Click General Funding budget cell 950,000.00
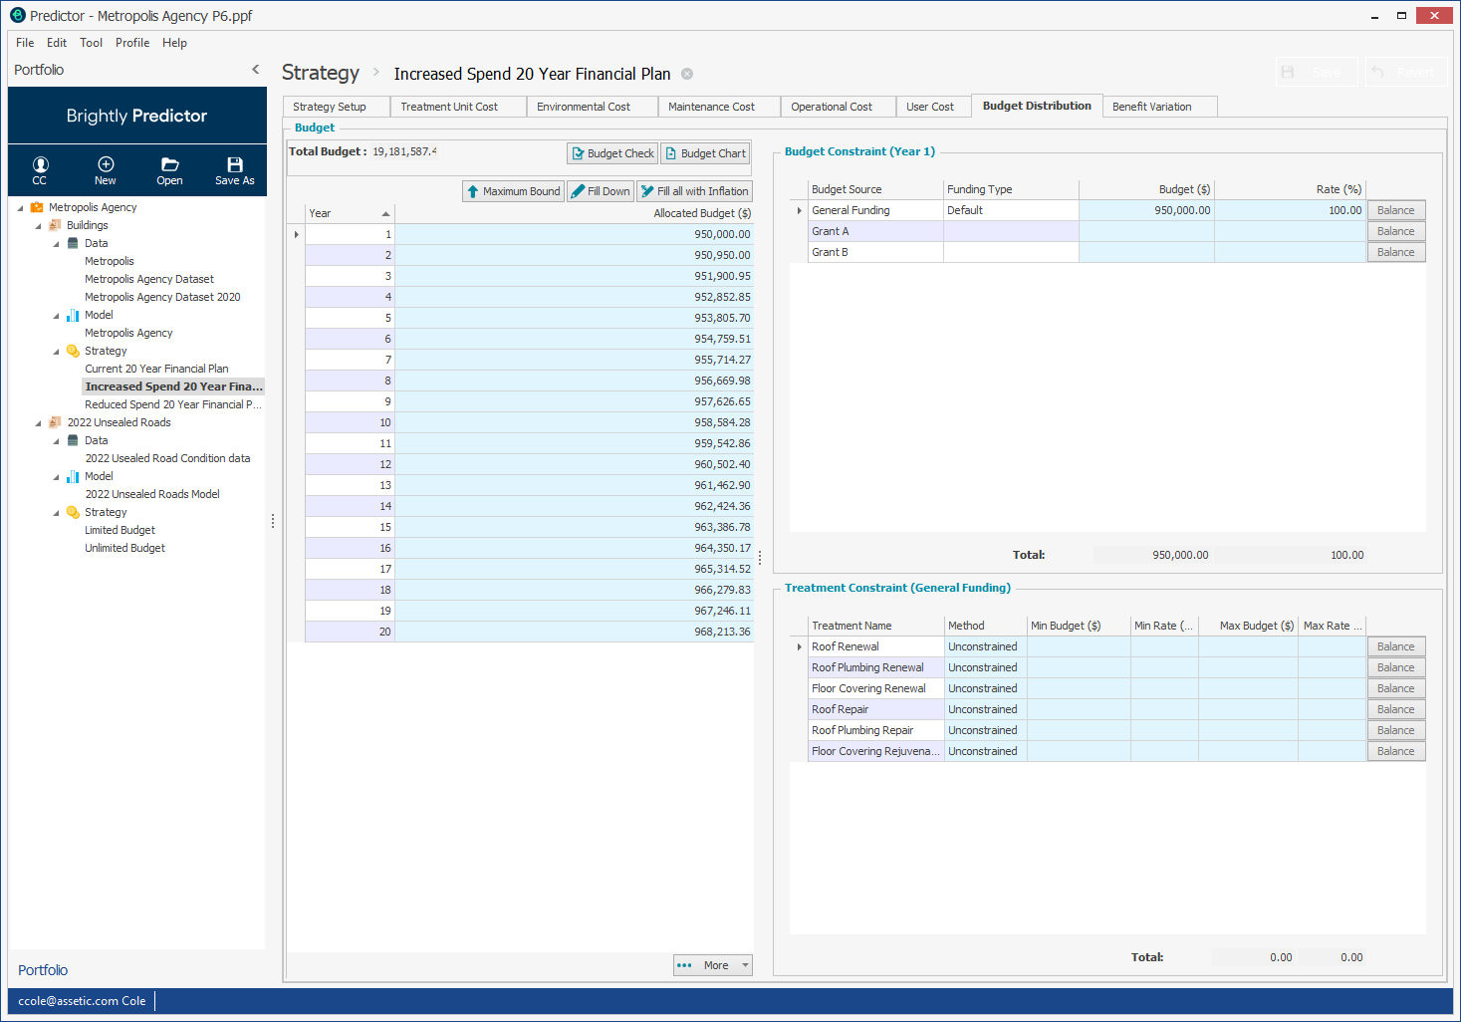This screenshot has width=1461, height=1022. tap(1146, 210)
